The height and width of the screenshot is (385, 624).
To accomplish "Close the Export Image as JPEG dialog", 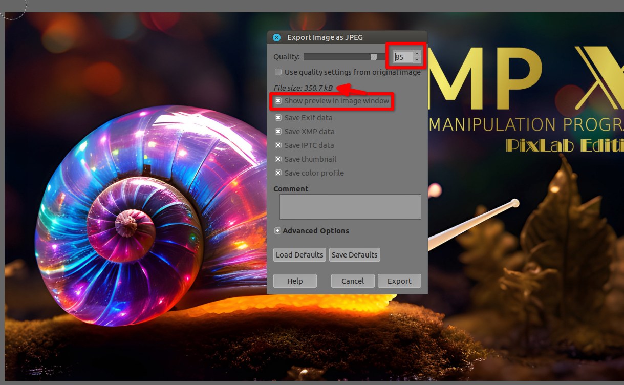I will click(276, 37).
